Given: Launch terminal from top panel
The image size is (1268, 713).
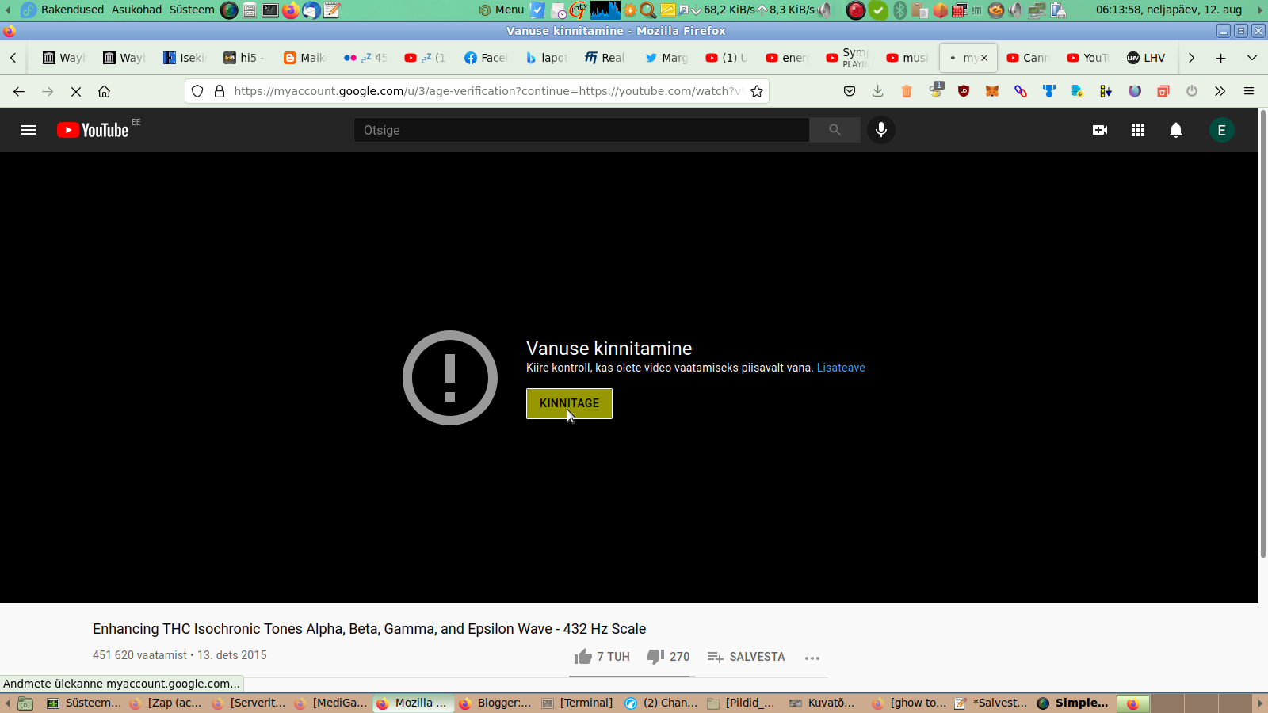Looking at the screenshot, I should pyautogui.click(x=270, y=10).
